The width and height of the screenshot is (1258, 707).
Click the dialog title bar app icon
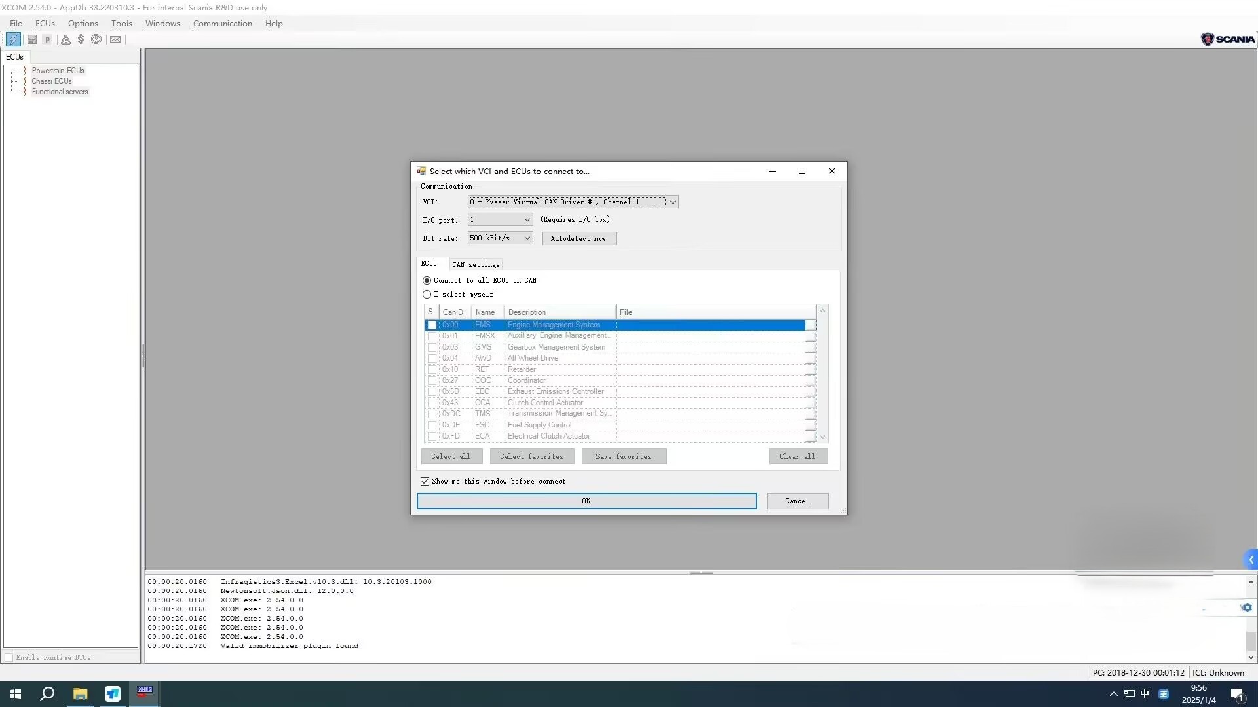point(421,171)
